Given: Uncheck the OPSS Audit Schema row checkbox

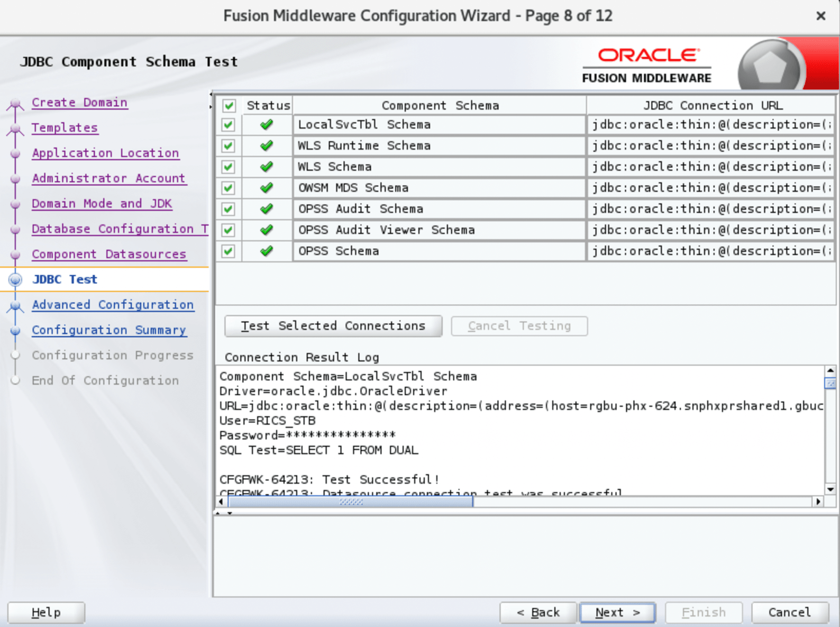Looking at the screenshot, I should 229,209.
